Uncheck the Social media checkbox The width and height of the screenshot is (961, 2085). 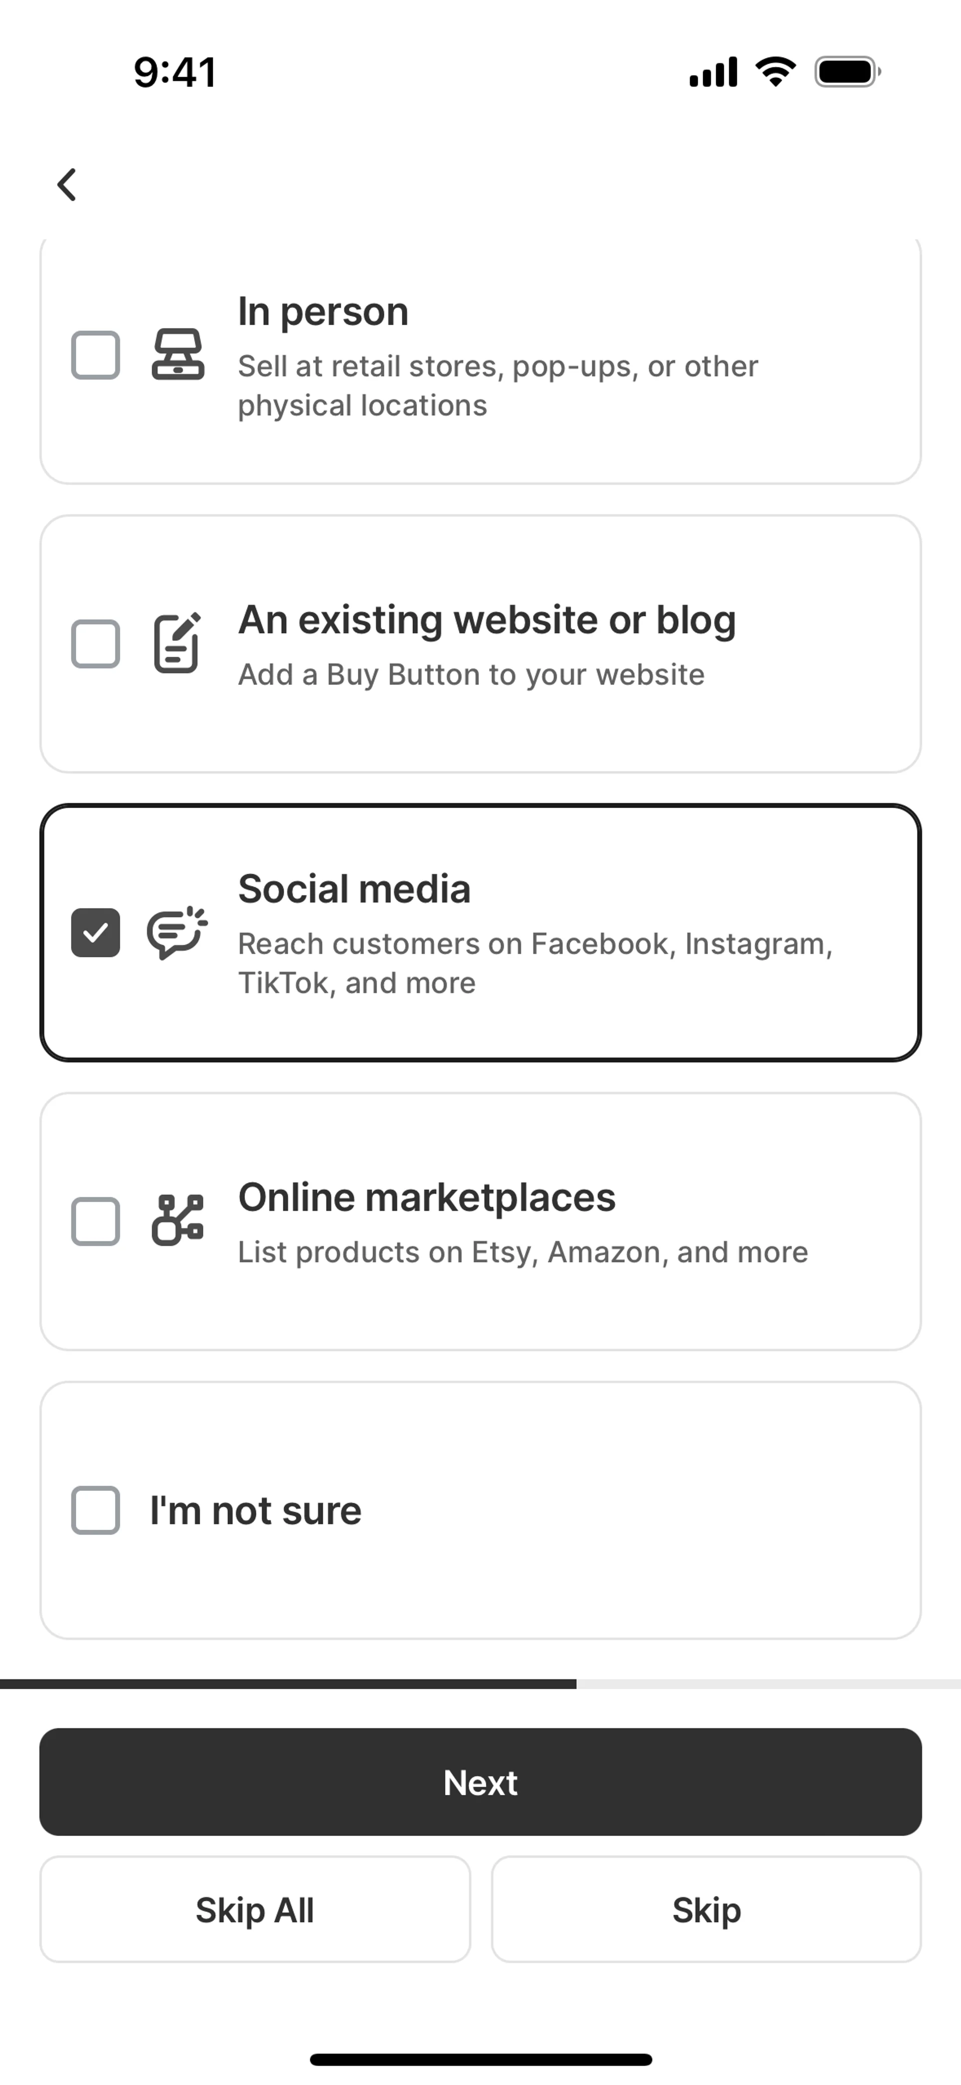click(x=96, y=932)
